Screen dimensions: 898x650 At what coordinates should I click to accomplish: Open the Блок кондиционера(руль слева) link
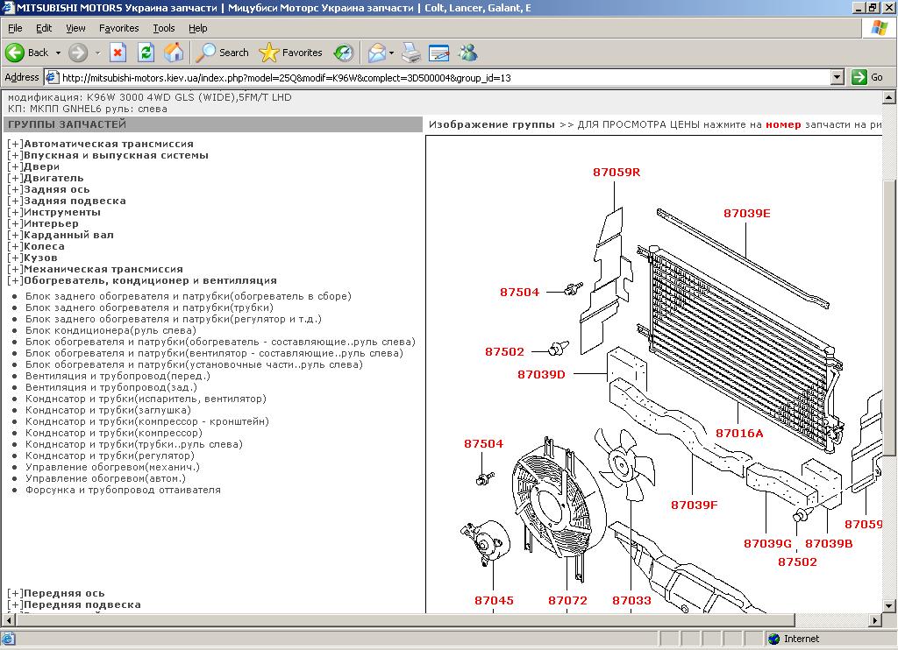coord(110,330)
